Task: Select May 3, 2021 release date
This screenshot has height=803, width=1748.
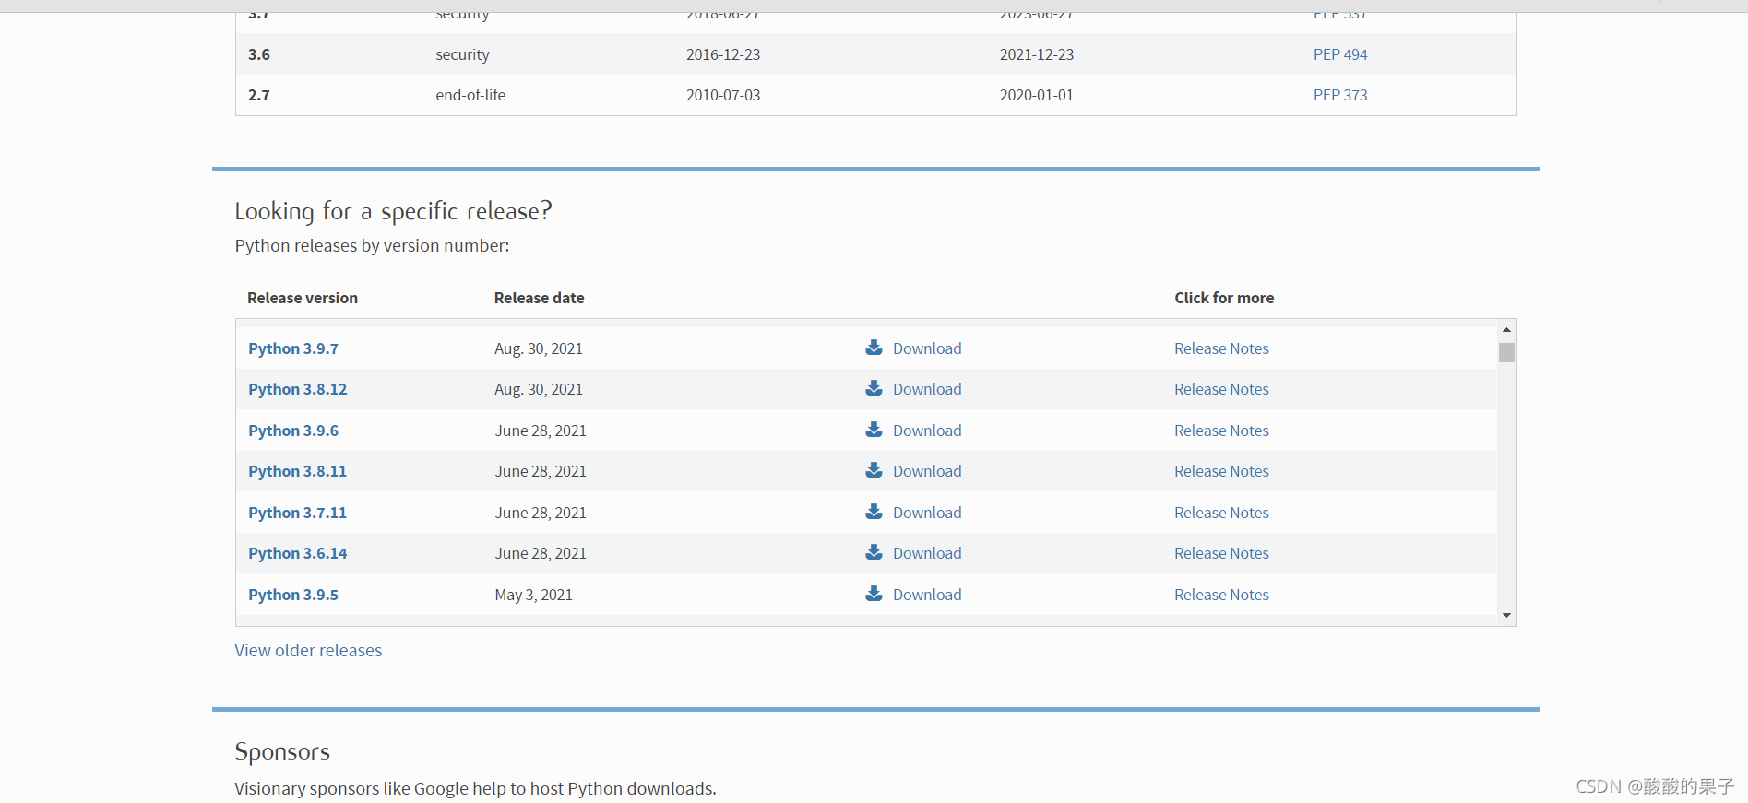Action: pos(533,595)
